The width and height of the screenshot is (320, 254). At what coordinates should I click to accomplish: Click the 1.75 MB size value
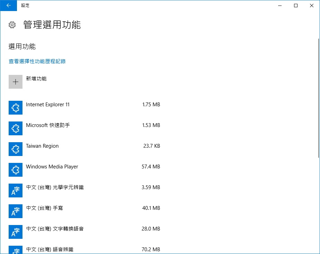(x=151, y=105)
